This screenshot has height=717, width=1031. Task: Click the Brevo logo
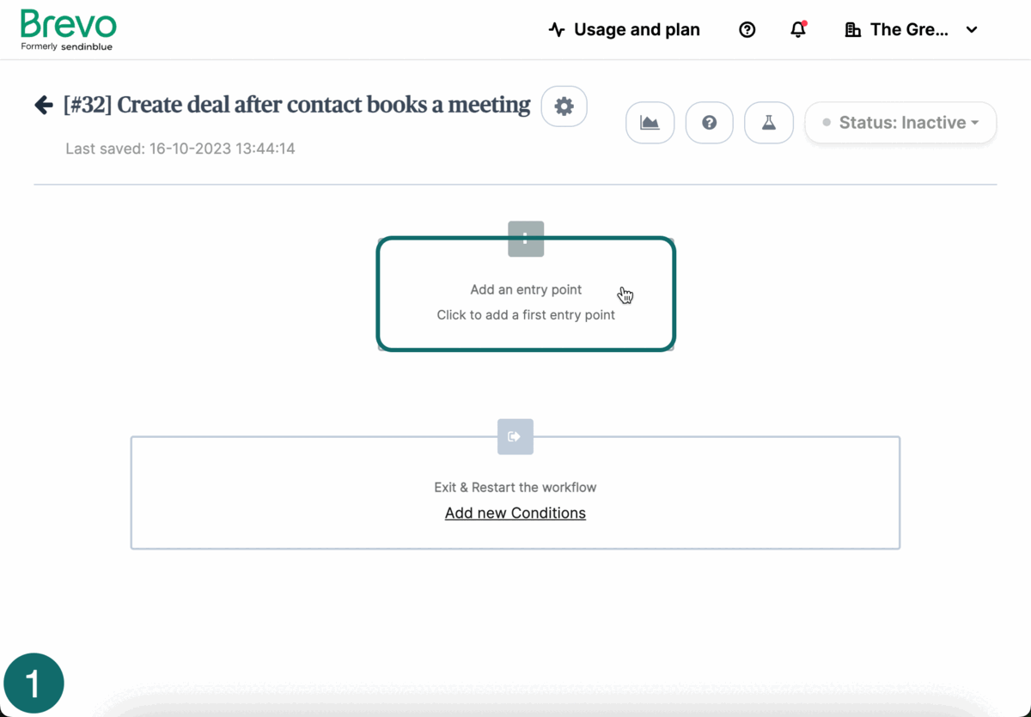(x=69, y=30)
